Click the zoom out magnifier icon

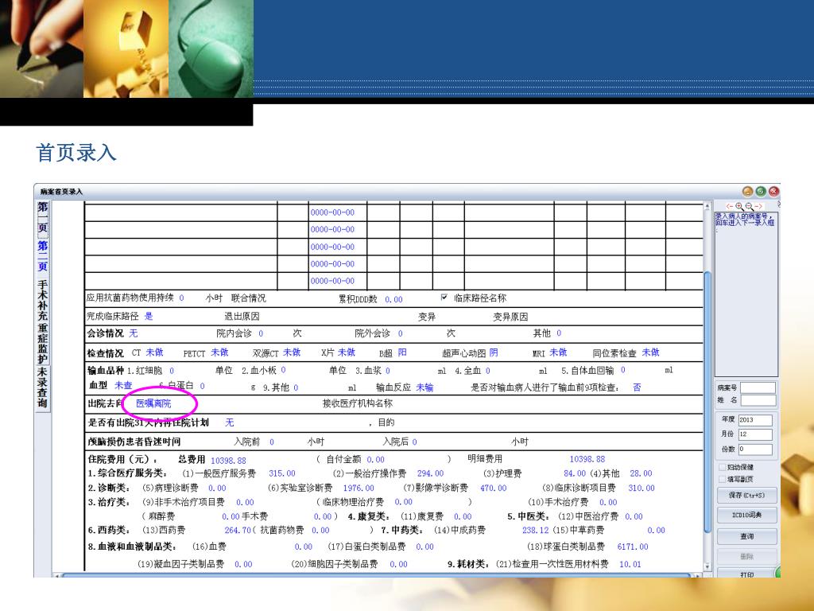[x=749, y=206]
